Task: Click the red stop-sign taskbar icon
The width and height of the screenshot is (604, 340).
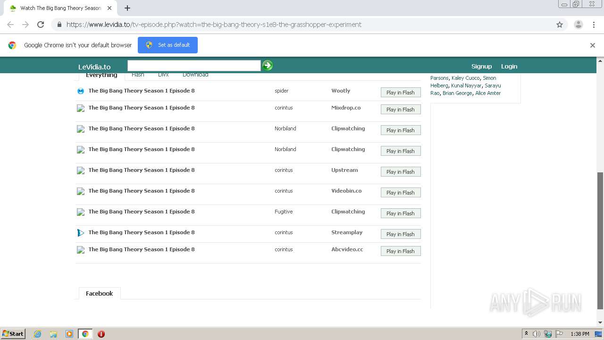Action: click(101, 334)
